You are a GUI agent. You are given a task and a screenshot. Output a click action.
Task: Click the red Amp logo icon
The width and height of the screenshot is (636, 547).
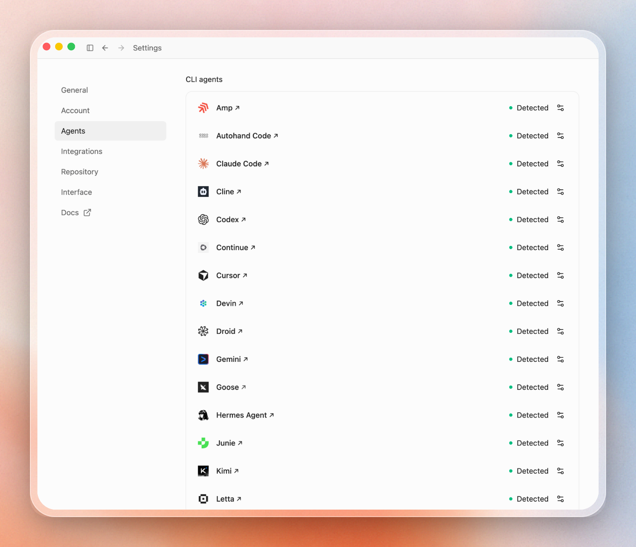click(203, 108)
